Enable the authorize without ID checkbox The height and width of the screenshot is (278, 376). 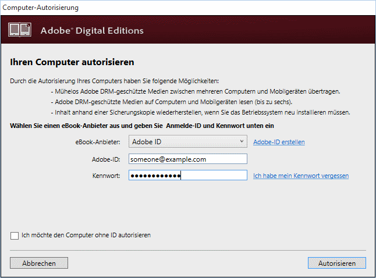pos(15,236)
